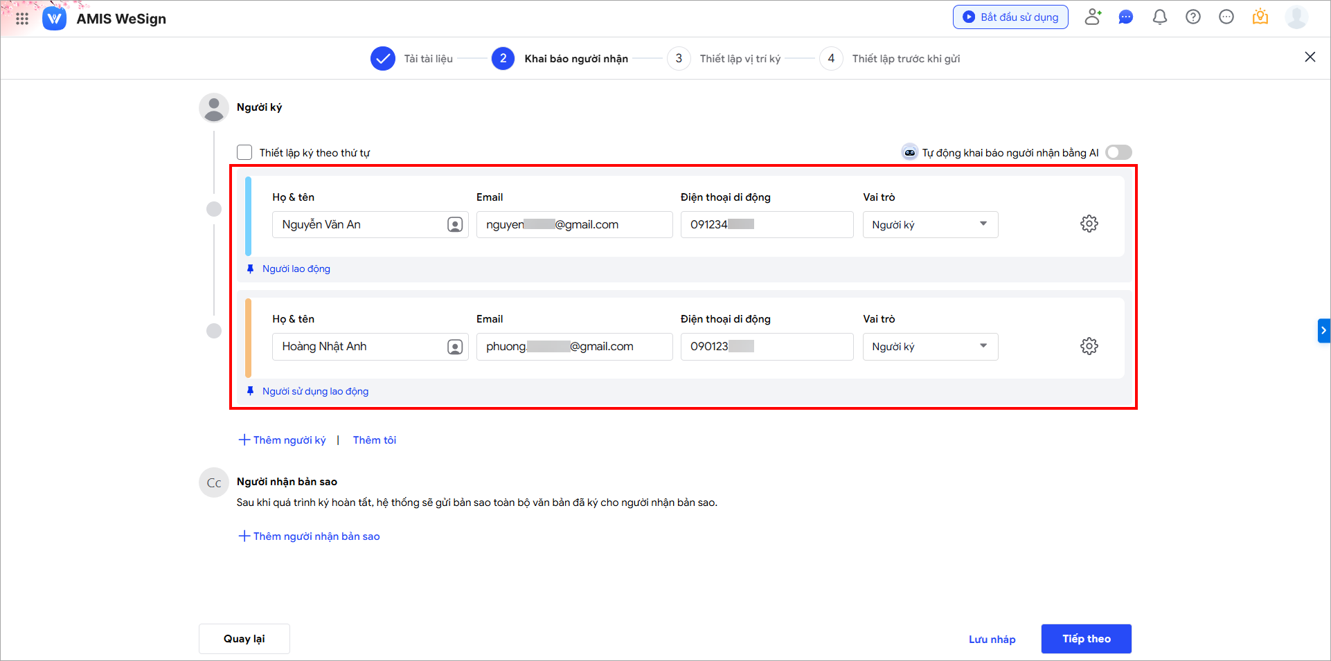The width and height of the screenshot is (1331, 661).
Task: Open the chat messages icon
Action: (1126, 17)
